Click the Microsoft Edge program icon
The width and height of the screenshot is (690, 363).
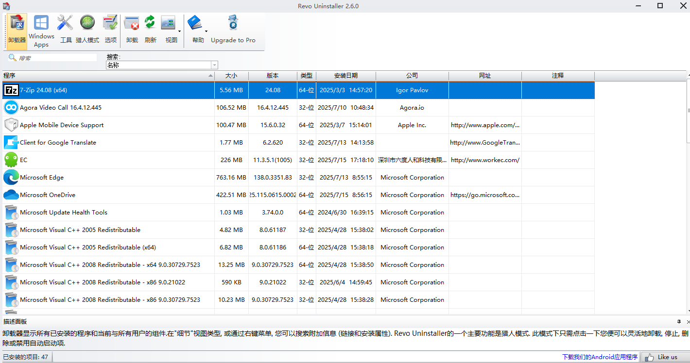[x=11, y=178]
